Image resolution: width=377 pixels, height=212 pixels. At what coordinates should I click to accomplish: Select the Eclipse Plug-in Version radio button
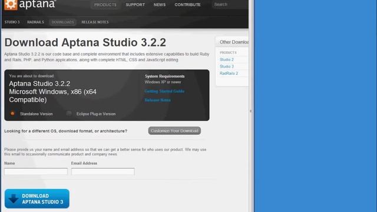pos(69,114)
